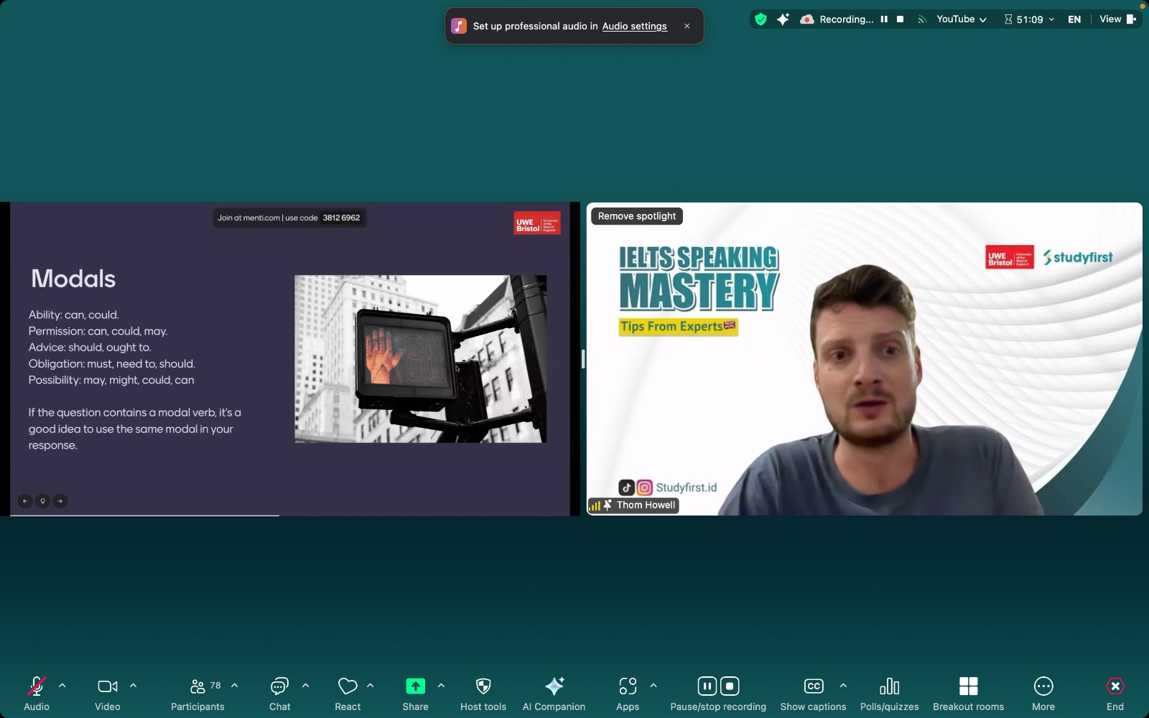Image resolution: width=1149 pixels, height=718 pixels.
Task: Open the More options menu
Action: pos(1043,693)
